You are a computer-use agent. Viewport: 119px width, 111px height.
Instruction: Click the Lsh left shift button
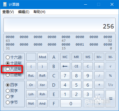tap(31, 94)
